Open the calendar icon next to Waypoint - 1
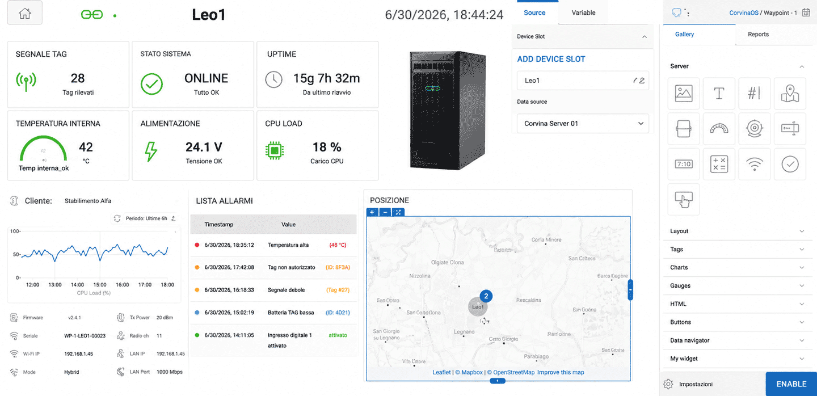Screen dimensions: 817x396 pos(806,12)
